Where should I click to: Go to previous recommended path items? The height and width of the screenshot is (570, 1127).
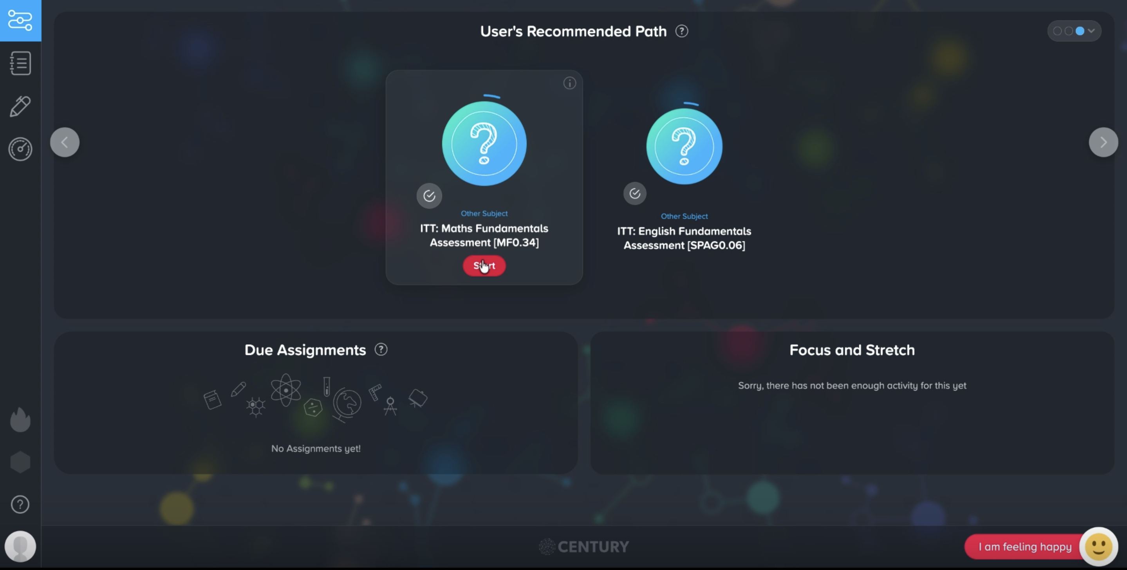click(x=65, y=142)
